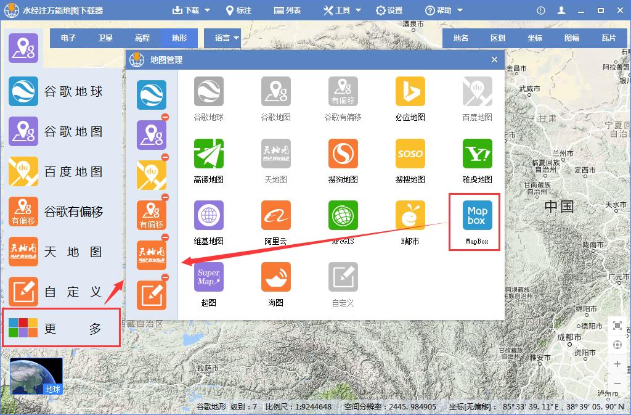631x415 pixels.
Task: Open 设置 settings
Action: 389,10
